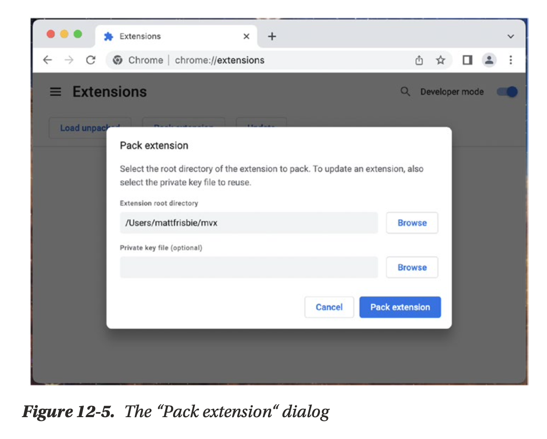
Task: Reload the Extensions page
Action: point(91,60)
